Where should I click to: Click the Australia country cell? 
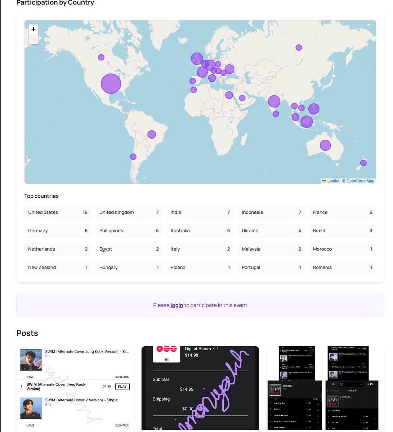coord(200,231)
